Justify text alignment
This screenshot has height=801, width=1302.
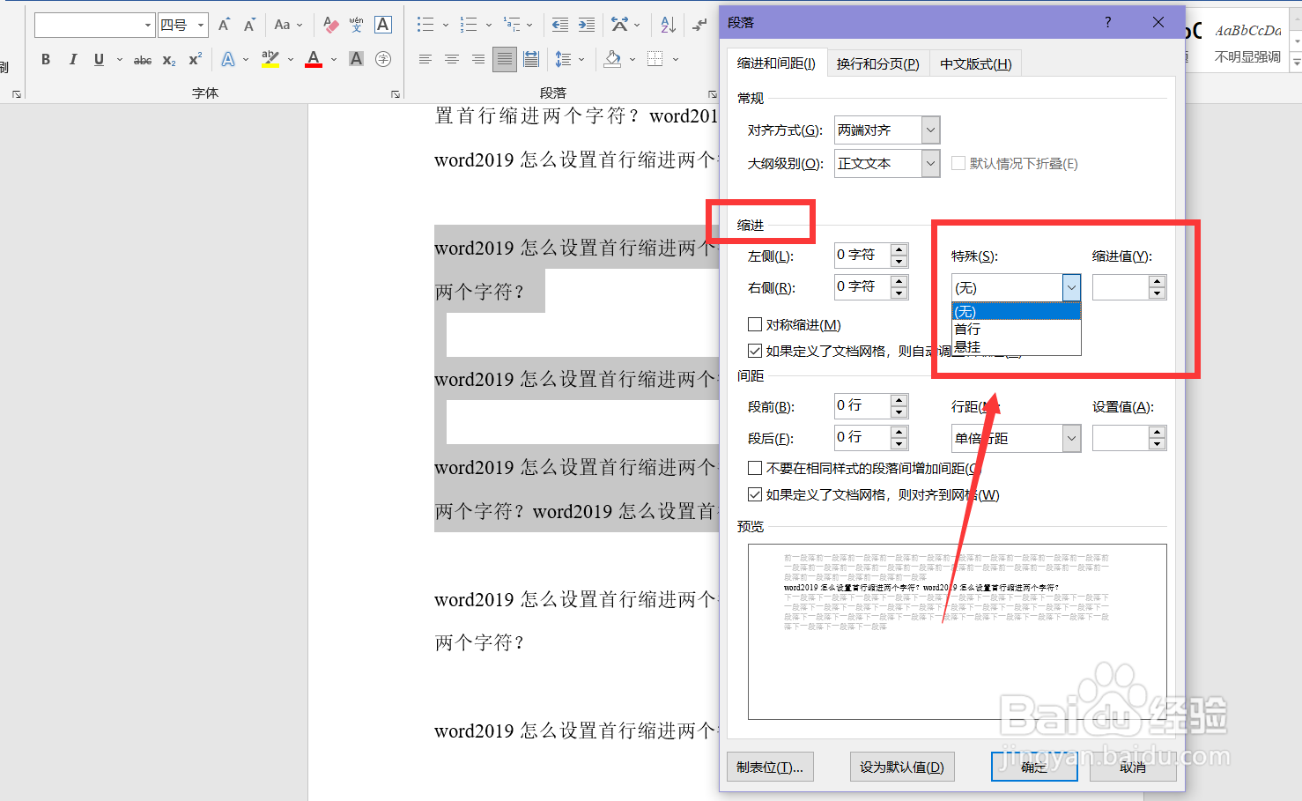point(505,59)
